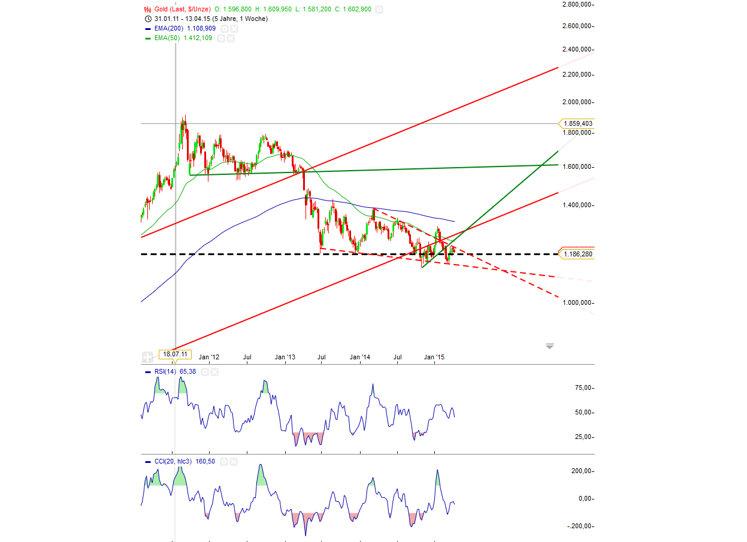The image size is (747, 542).
Task: Remove the RSI(14) indicator
Action: [214, 371]
